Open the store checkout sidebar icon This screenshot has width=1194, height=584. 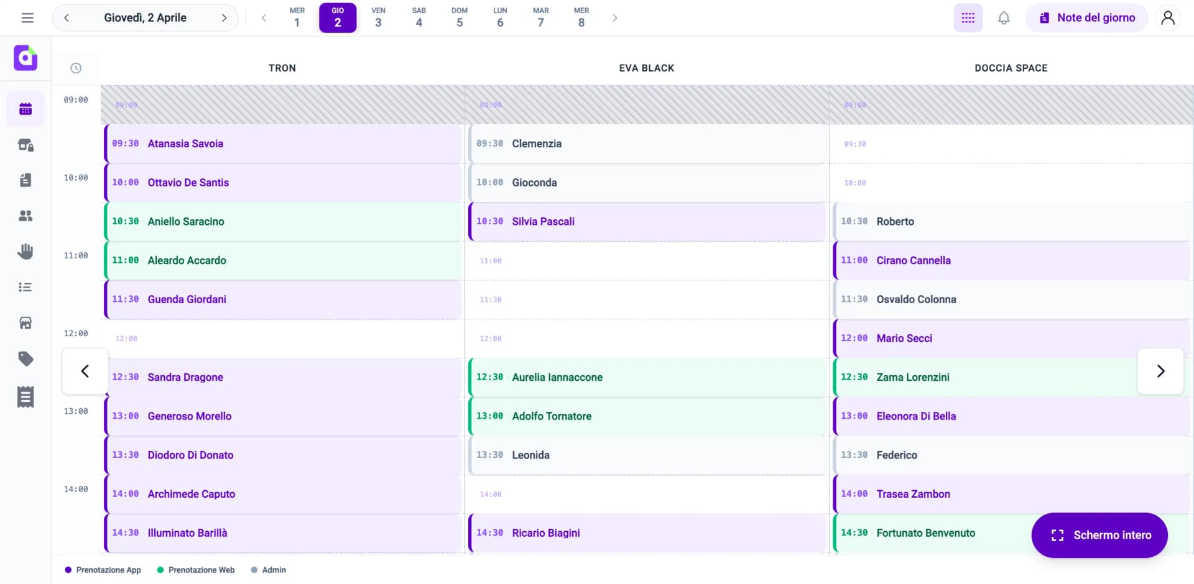pos(25,145)
